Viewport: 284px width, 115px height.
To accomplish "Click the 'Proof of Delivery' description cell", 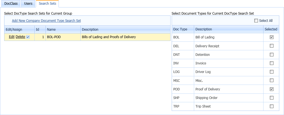I will [x=229, y=89].
